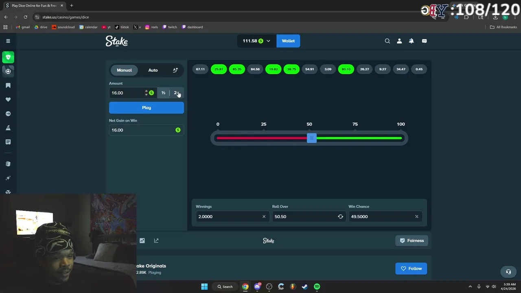Halve the bet with ½ button
The width and height of the screenshot is (521, 293).
click(163, 93)
